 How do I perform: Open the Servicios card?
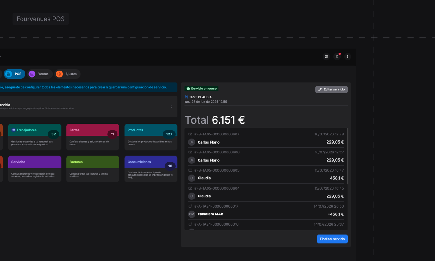coord(35,169)
